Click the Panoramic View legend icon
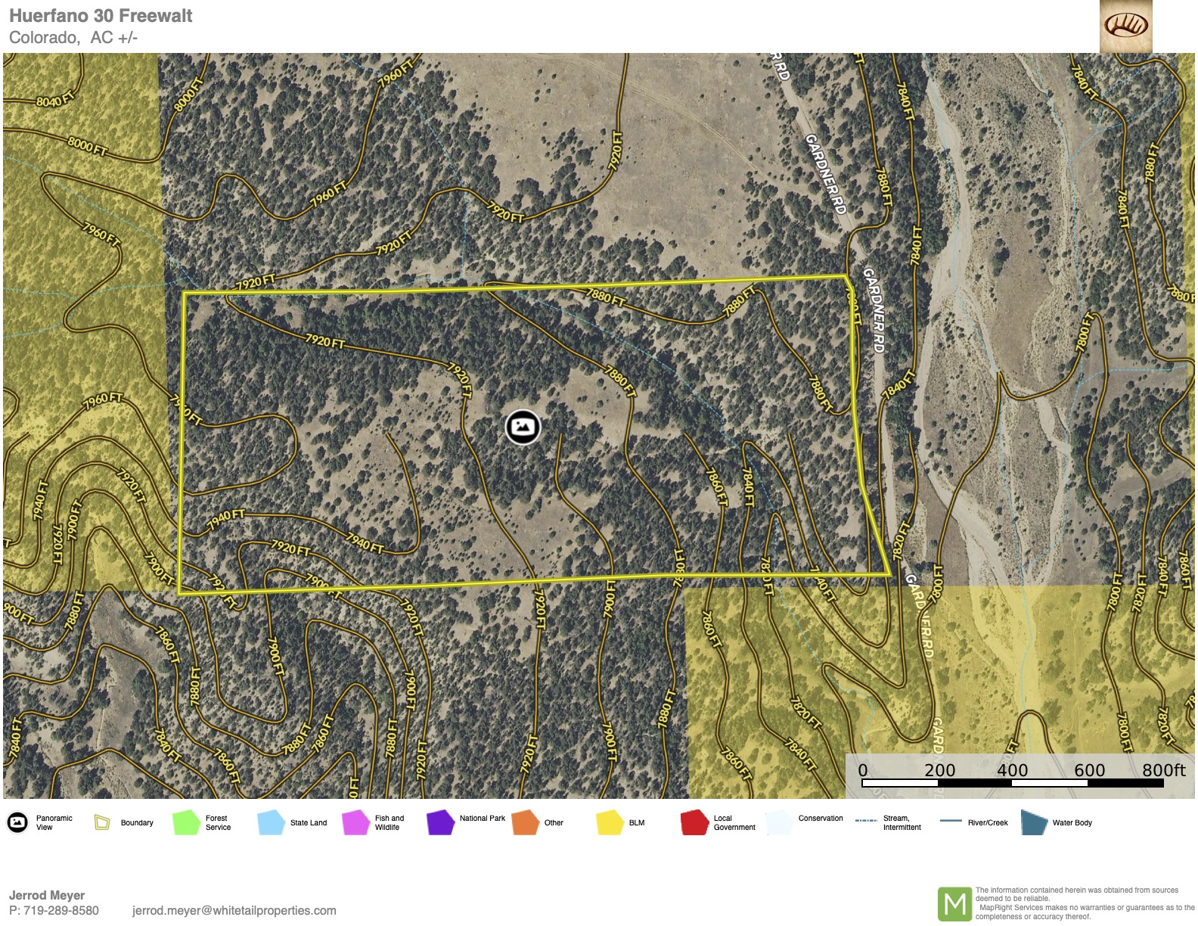Screen dimensions: 1198x926 17,822
